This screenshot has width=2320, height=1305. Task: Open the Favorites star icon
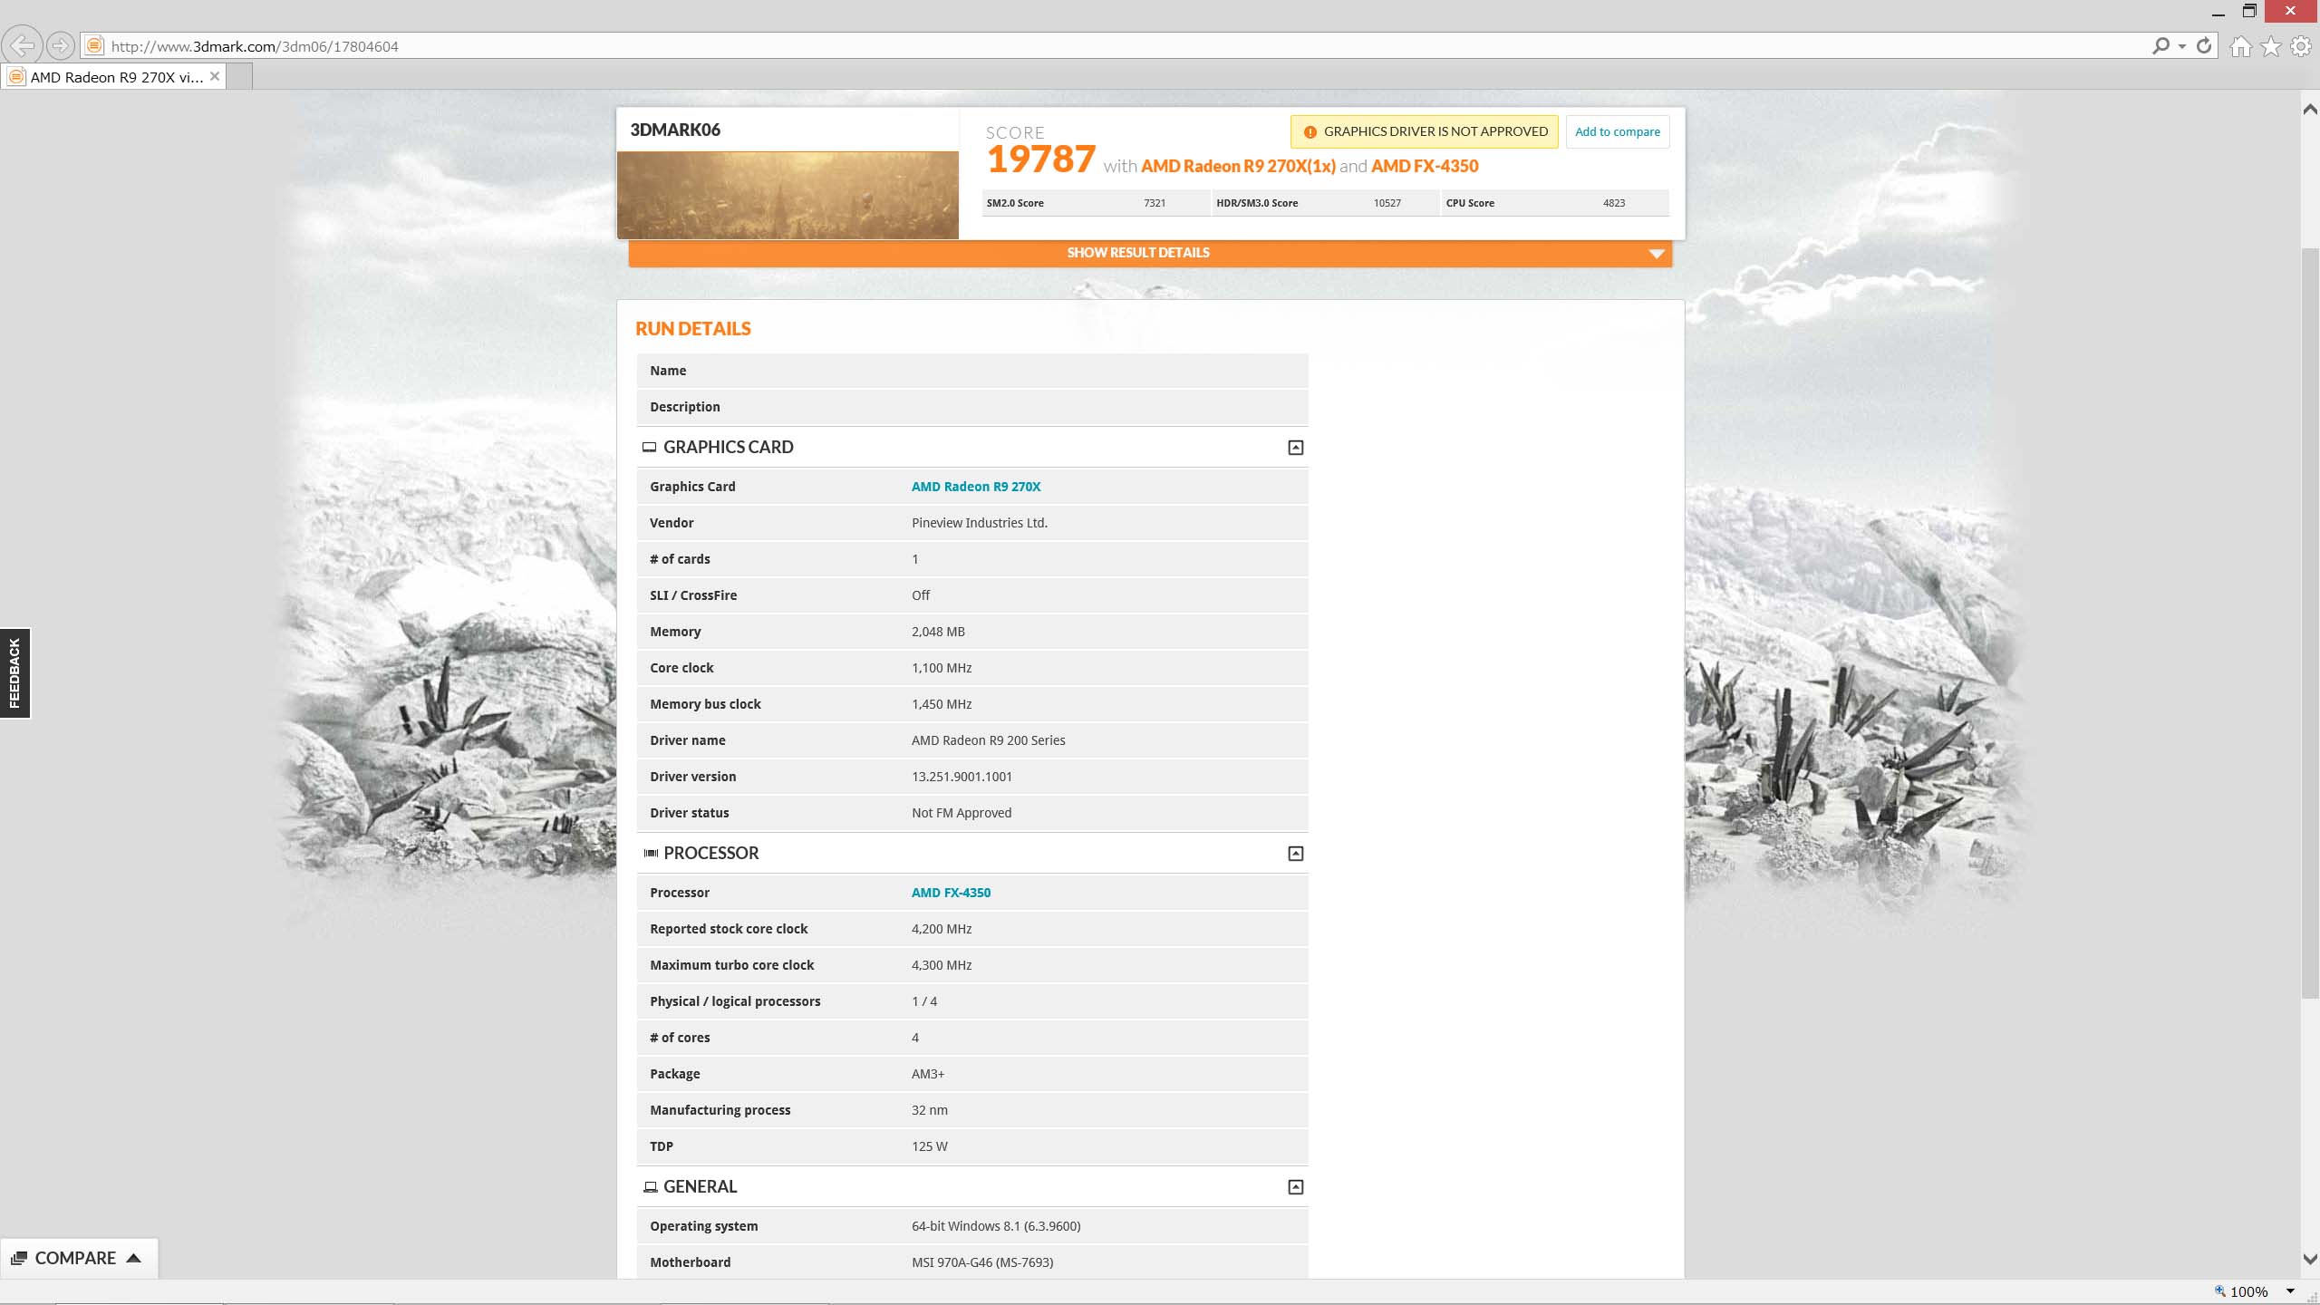tap(2270, 46)
